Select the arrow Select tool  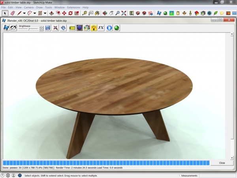(x=5, y=13)
